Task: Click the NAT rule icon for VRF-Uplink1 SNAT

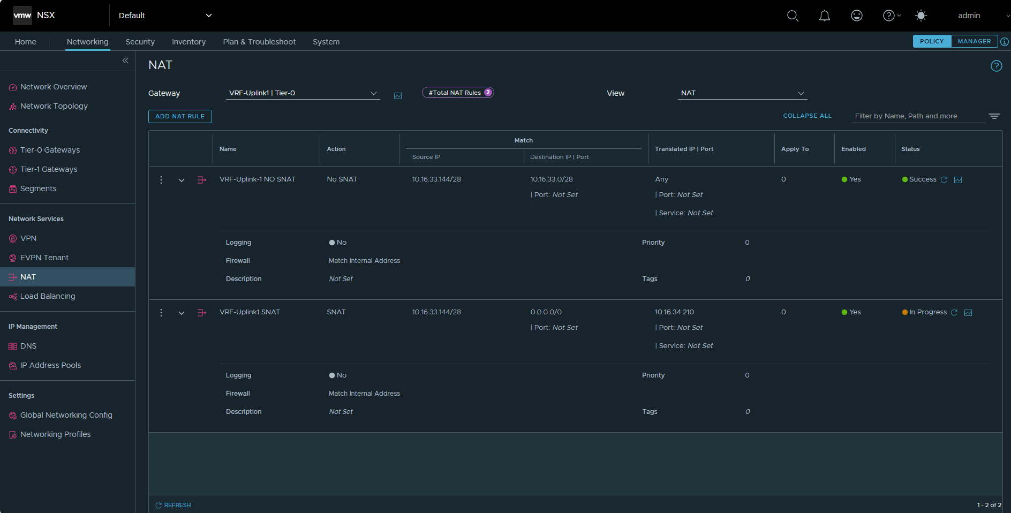Action: 201,313
